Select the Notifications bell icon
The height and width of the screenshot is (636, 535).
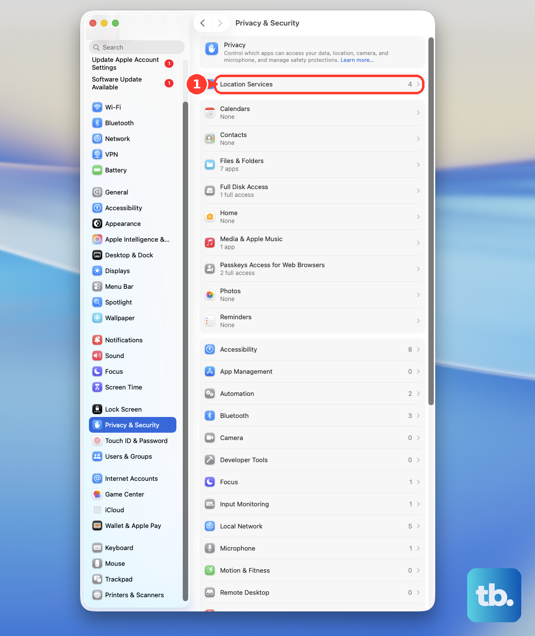tap(97, 340)
